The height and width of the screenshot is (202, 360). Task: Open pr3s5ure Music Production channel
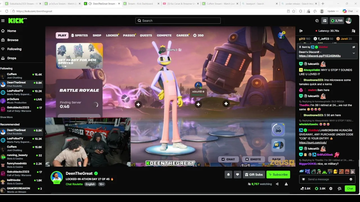coord(21,101)
